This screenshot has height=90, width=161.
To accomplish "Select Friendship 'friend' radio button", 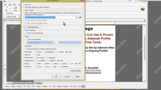I will pyautogui.click(x=36, y=52).
